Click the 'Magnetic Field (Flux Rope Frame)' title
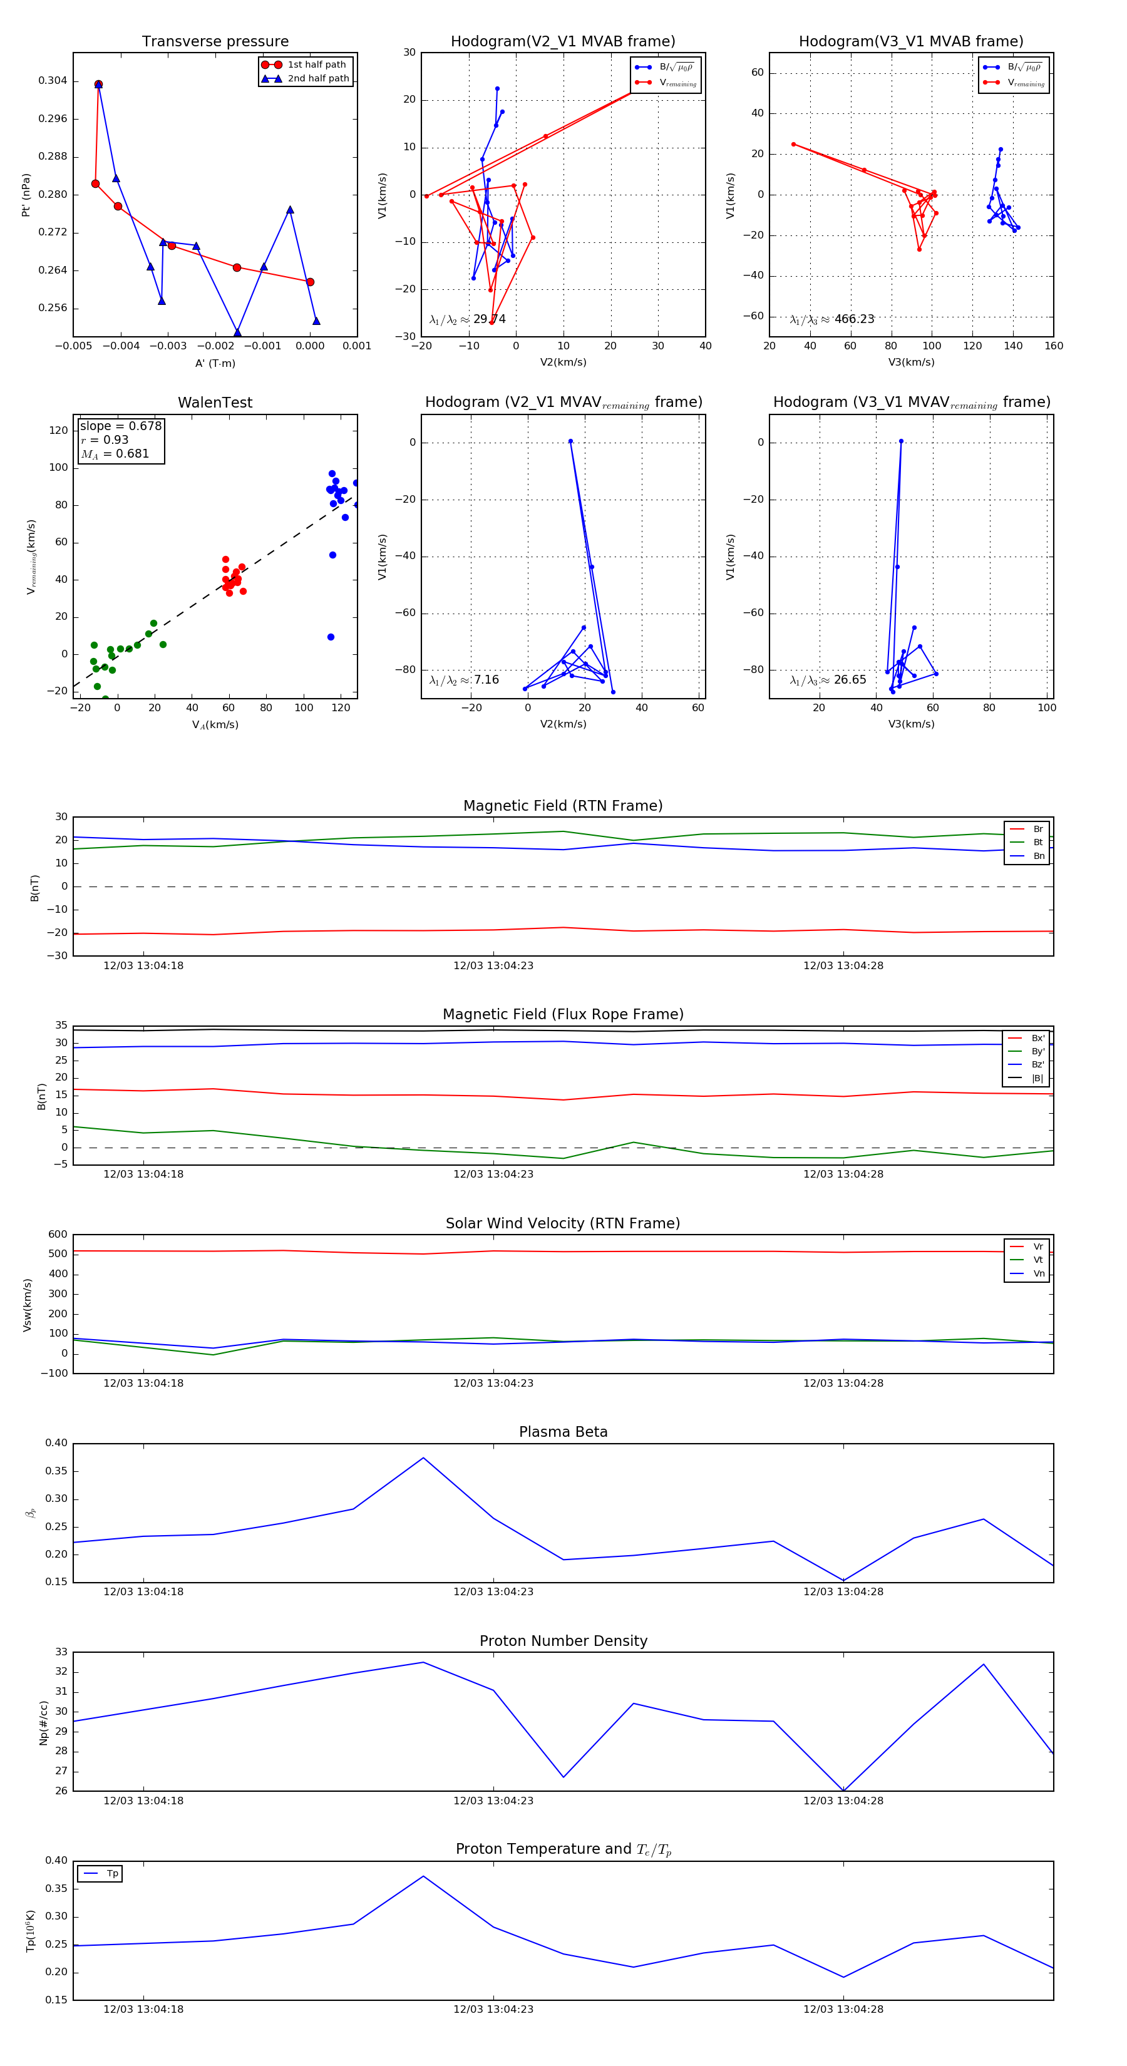Image resolution: width=1127 pixels, height=2066 pixels. pyautogui.click(x=563, y=1015)
